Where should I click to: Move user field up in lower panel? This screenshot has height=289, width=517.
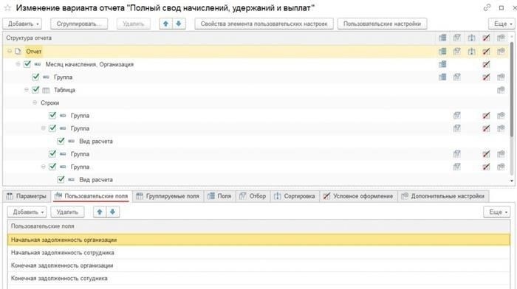100,212
